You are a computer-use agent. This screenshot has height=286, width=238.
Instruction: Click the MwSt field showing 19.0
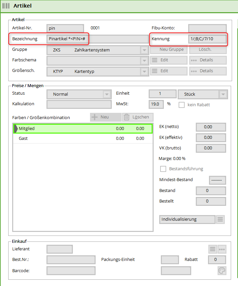(156, 104)
